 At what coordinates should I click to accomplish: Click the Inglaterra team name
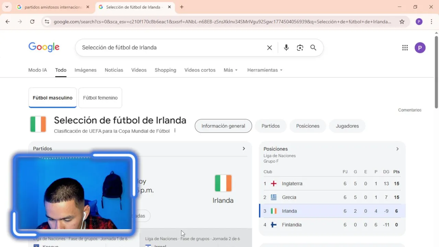coord(292,184)
